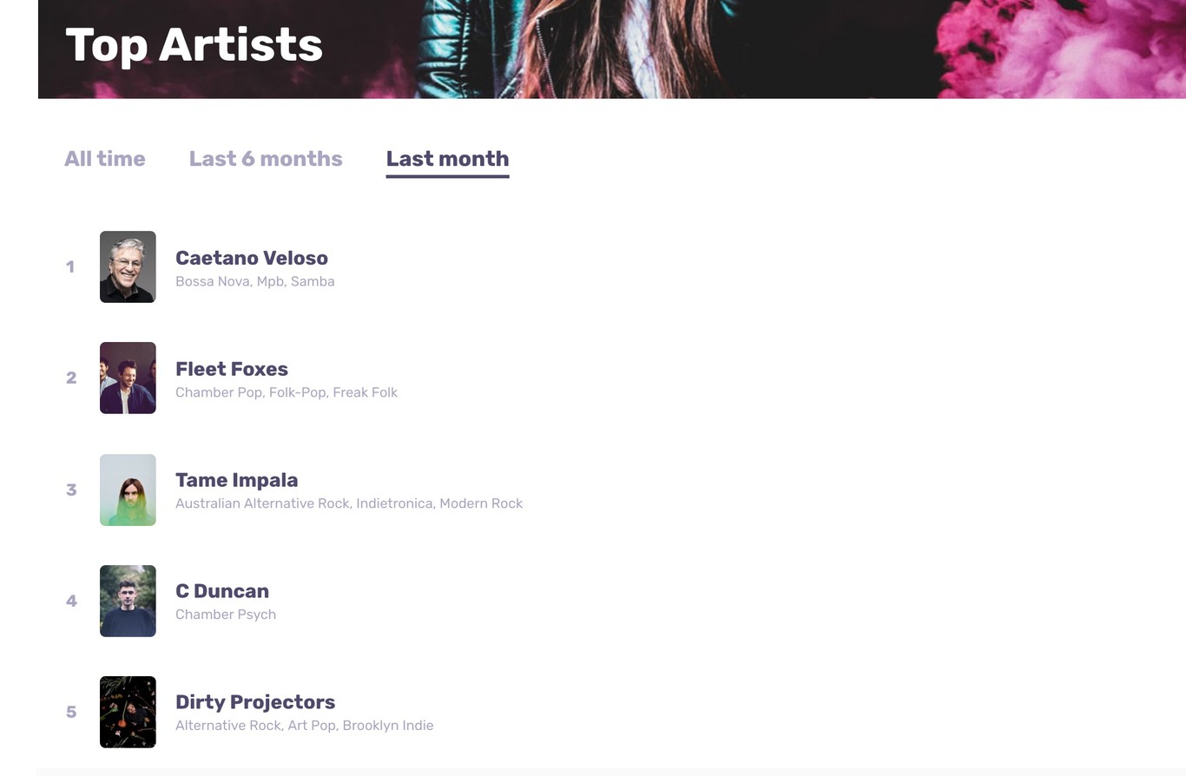Switch to the All time tab
The image size is (1186, 776).
click(104, 159)
